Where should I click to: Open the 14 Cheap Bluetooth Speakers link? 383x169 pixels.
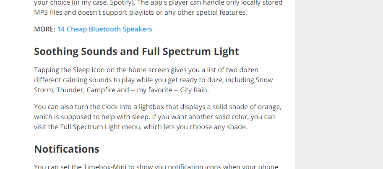coord(104,29)
